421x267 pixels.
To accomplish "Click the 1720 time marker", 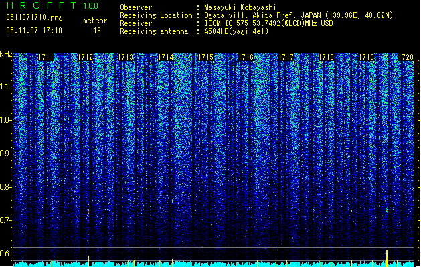I will coord(406,57).
